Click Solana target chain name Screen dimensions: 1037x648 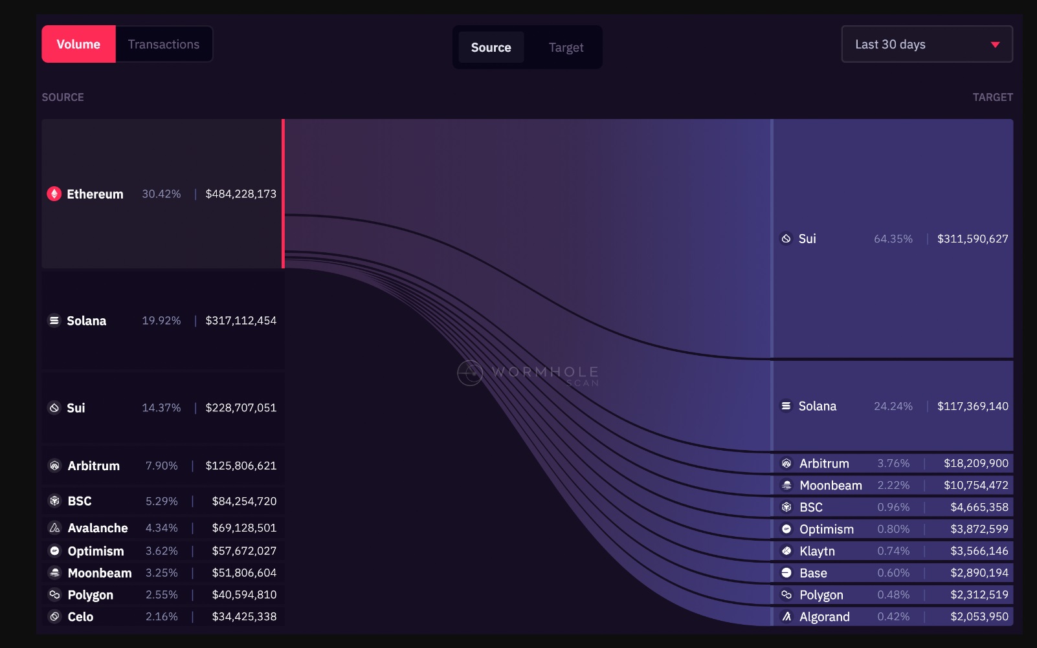tap(818, 406)
